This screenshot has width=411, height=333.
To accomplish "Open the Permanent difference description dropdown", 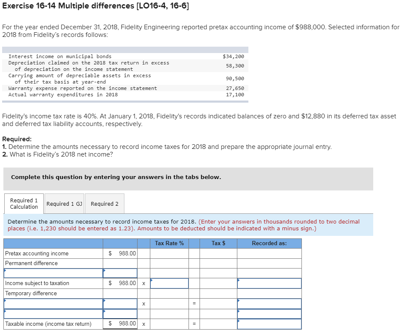I will [x=52, y=273].
